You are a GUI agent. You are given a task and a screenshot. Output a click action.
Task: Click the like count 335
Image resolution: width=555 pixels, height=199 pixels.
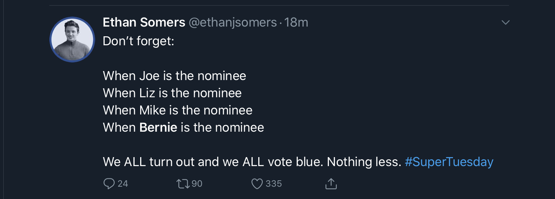pos(274,184)
